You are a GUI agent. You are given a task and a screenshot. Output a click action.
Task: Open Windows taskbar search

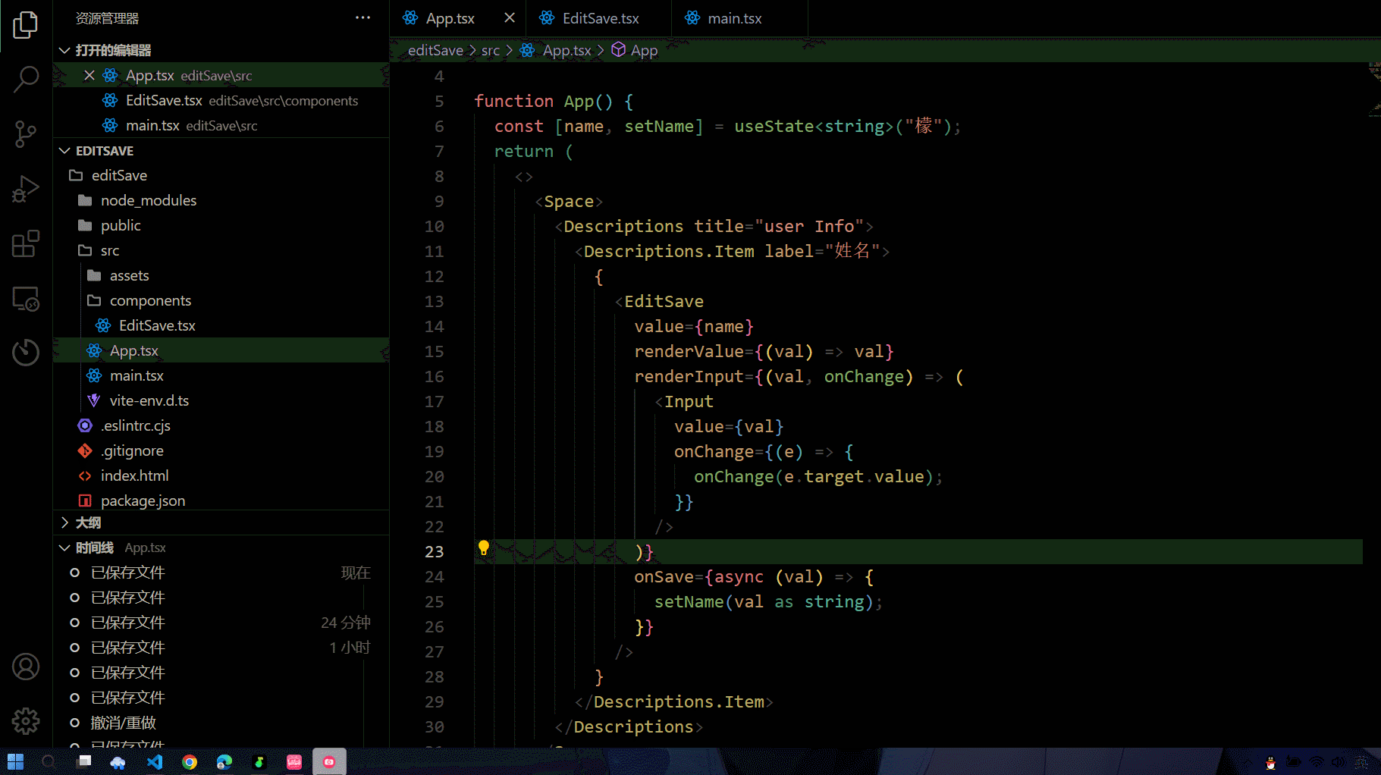[49, 761]
